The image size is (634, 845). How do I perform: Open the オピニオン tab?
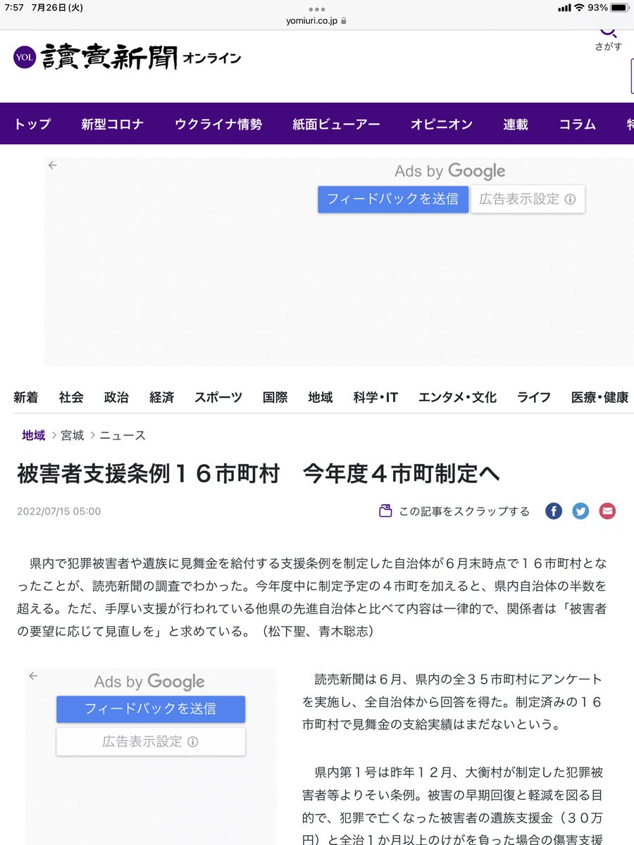pyautogui.click(x=442, y=124)
